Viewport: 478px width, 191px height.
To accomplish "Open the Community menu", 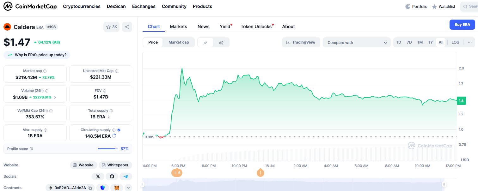I will click(x=174, y=6).
